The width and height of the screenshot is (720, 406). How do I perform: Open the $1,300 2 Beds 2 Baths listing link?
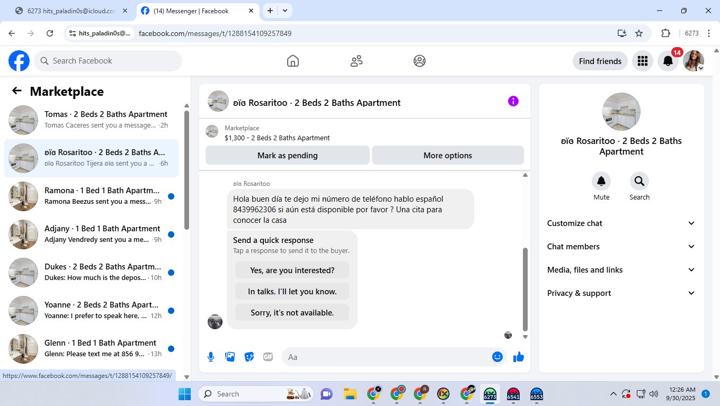(x=277, y=138)
